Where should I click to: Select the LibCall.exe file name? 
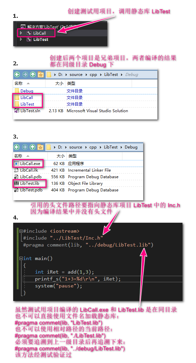click(30, 163)
